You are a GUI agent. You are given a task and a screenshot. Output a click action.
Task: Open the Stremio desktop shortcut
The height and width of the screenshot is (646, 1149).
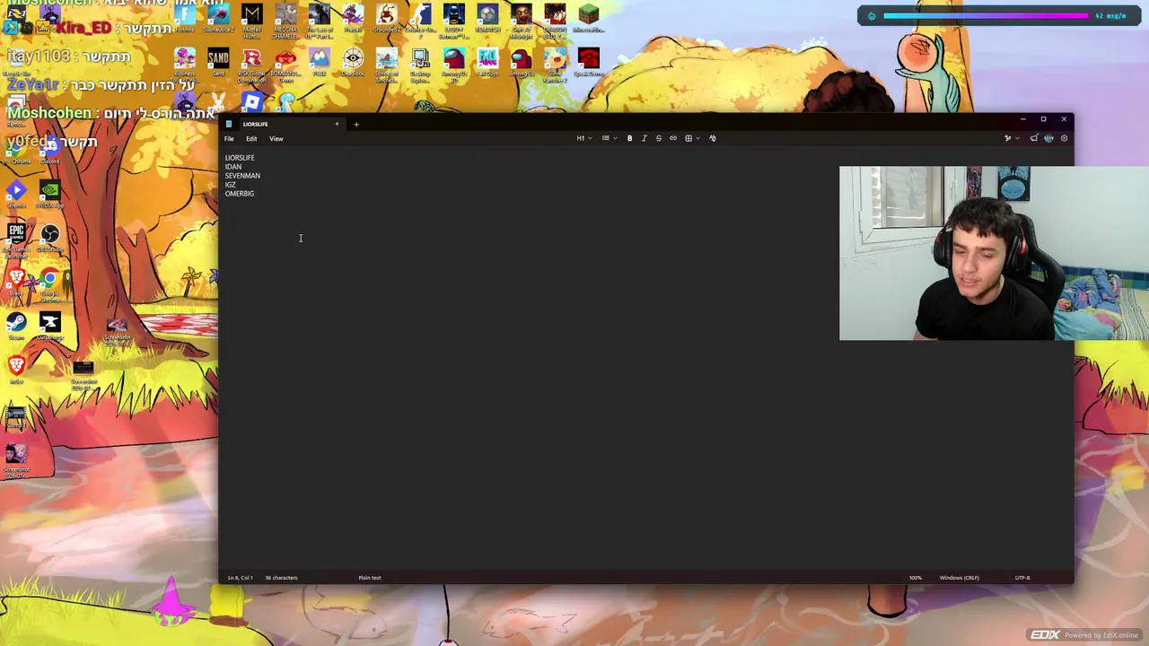point(16,193)
